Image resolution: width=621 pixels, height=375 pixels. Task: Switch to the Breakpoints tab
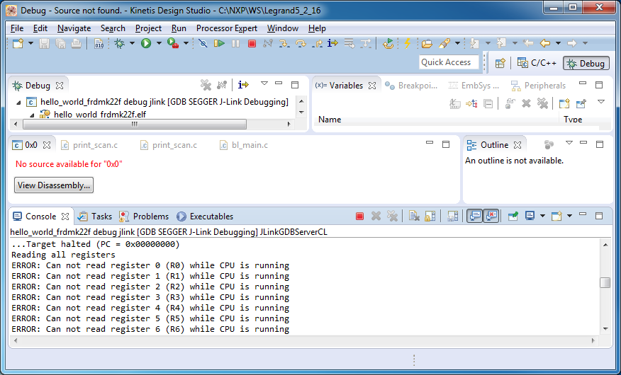tap(412, 86)
